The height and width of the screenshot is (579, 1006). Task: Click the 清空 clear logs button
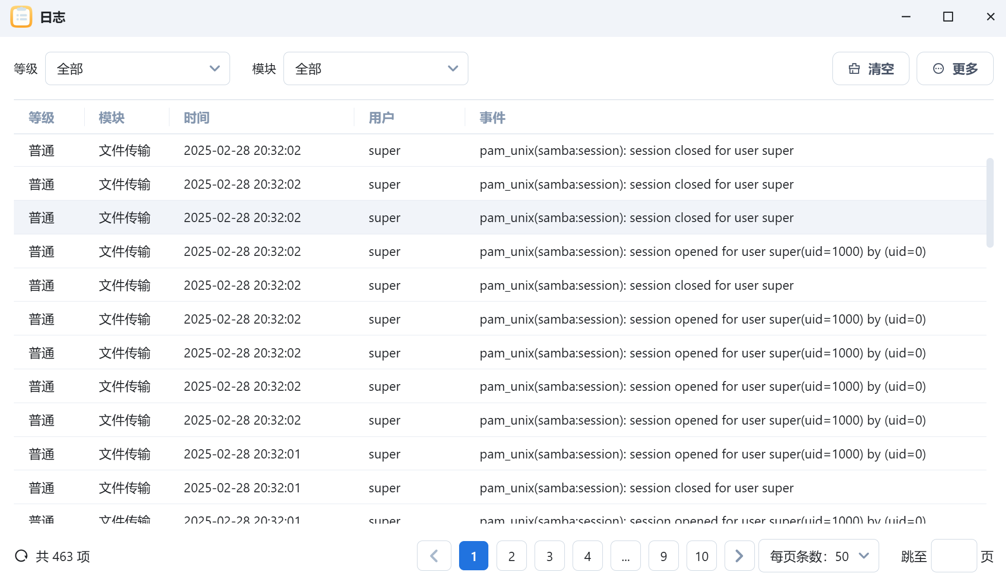tap(870, 68)
